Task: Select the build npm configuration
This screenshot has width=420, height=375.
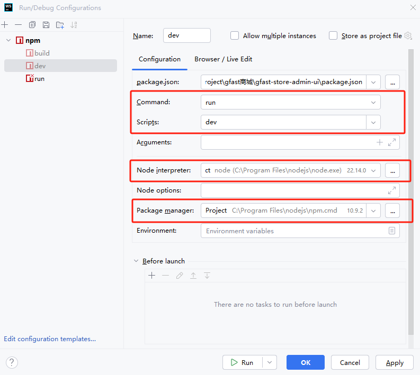Action: 42,53
